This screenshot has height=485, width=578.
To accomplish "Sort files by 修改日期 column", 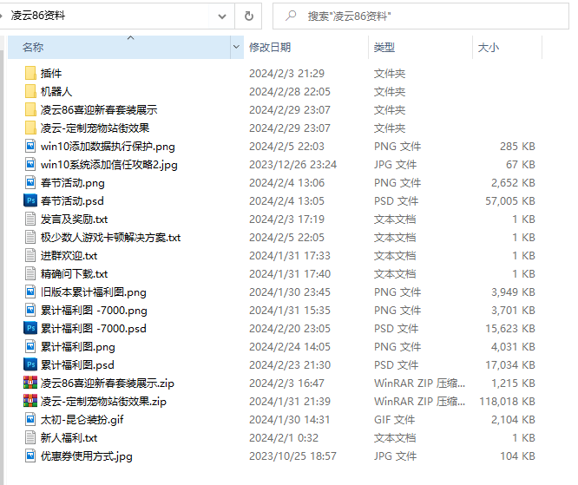I will (270, 47).
